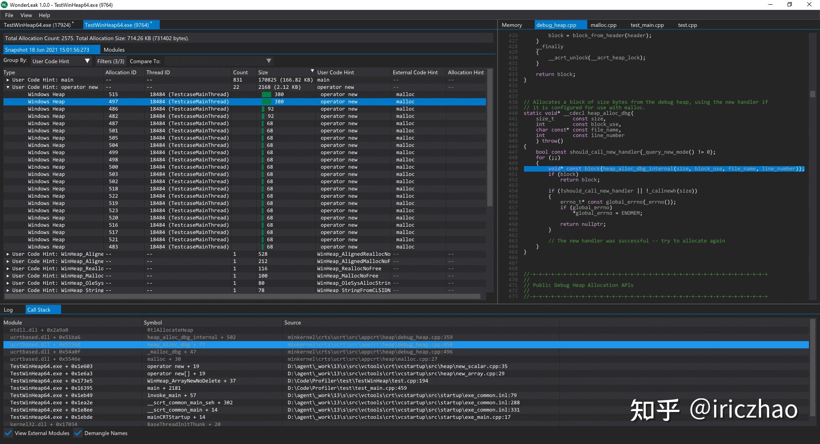Click the green size bar for allocation 515
This screenshot has width=820, height=444.
[x=266, y=94]
